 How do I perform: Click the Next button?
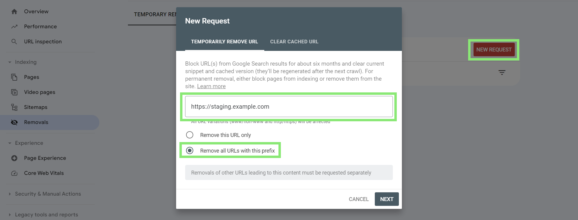[387, 199]
